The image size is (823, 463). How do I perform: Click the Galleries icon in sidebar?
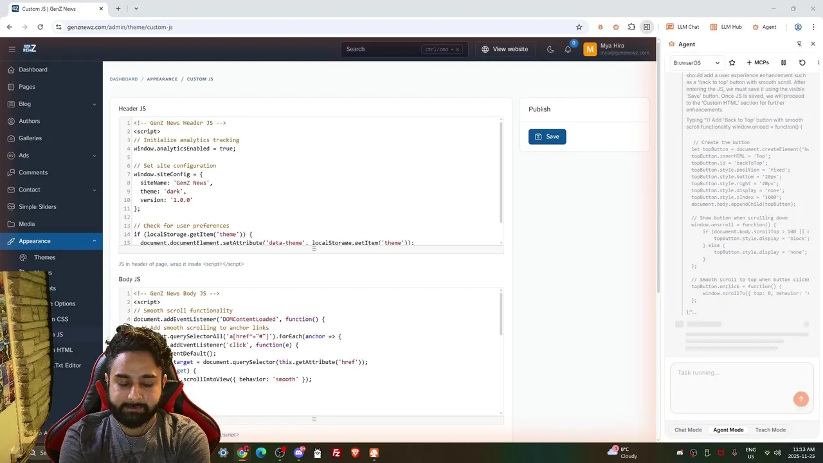11,138
